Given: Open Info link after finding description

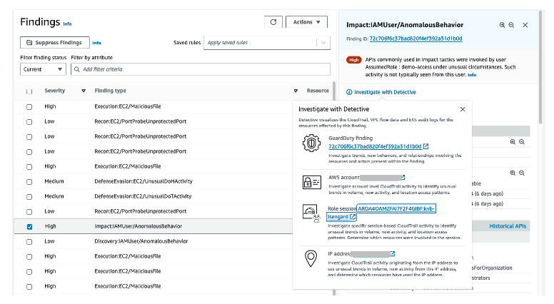Looking at the screenshot, I should point(472,75).
